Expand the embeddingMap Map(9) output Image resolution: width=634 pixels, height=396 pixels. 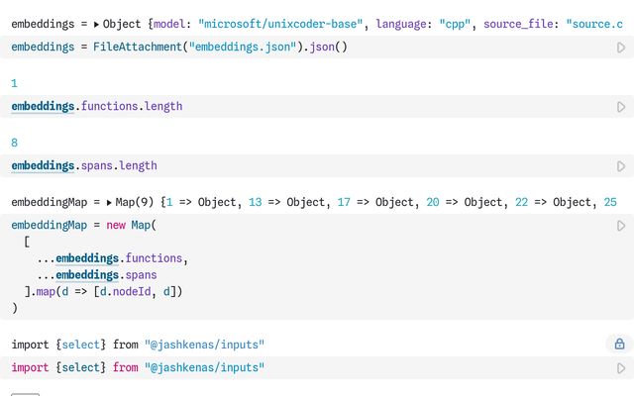point(107,202)
